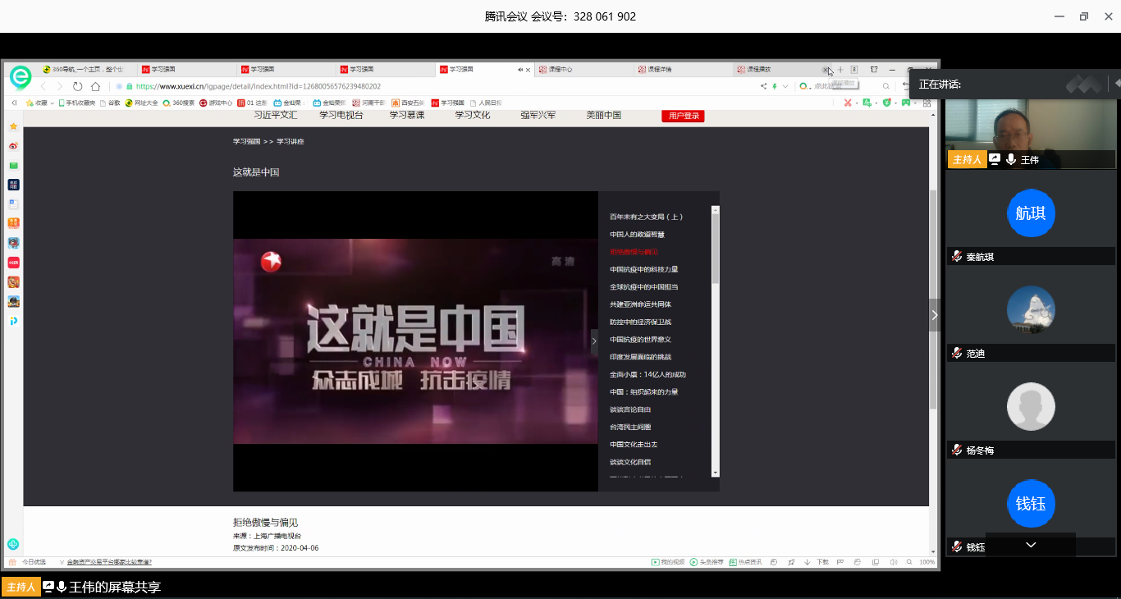Expand the news ticker chevron in the status bar

pyautogui.click(x=62, y=562)
